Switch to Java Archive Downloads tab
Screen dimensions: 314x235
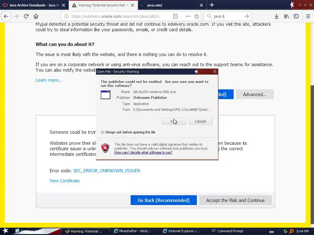(x=34, y=5)
